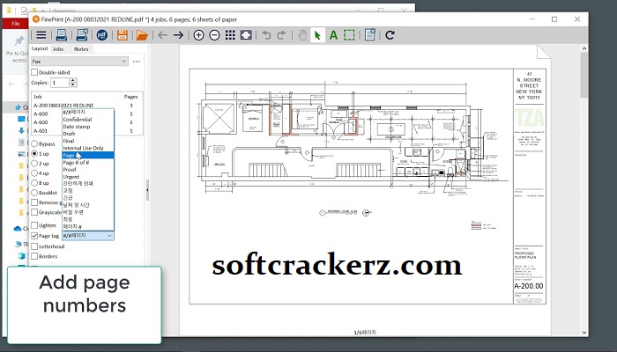Image resolution: width=617 pixels, height=352 pixels.
Task: Toggle the Double-sided checkbox
Action: coord(34,72)
